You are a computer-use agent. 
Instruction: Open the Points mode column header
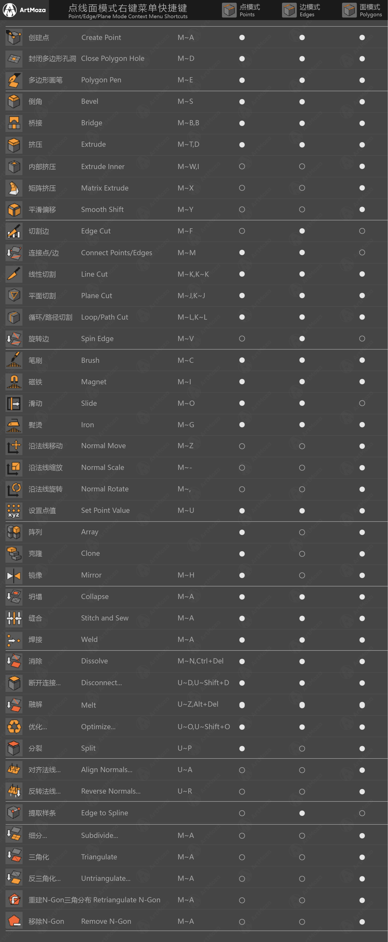tap(241, 10)
